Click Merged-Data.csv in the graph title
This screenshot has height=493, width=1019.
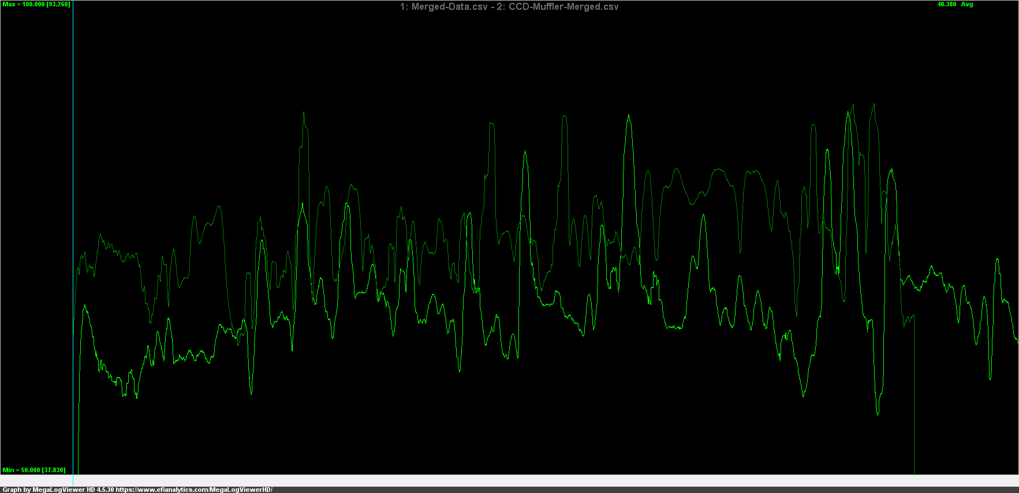449,7
